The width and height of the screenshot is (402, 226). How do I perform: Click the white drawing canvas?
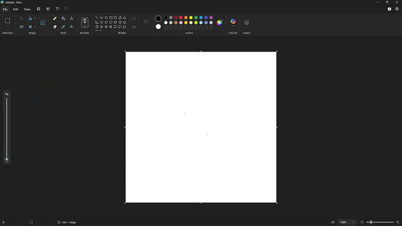(x=201, y=127)
